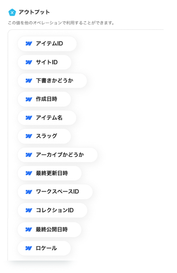Select the アイテム名 output chip

47,118
